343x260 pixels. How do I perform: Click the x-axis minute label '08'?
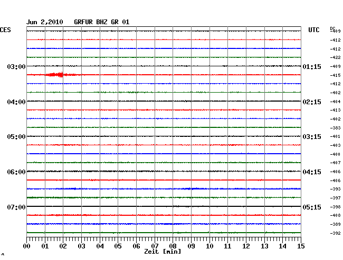tap(173, 246)
